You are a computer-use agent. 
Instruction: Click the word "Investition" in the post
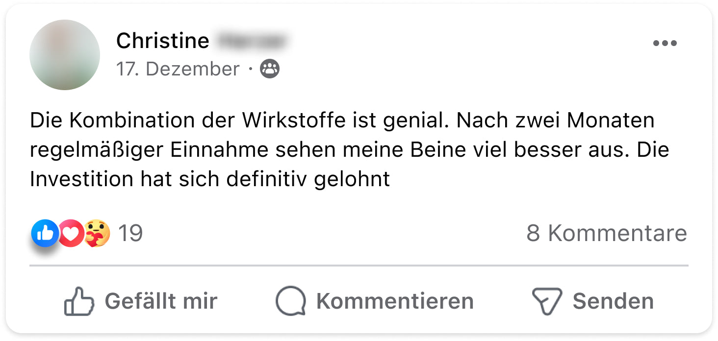click(81, 179)
